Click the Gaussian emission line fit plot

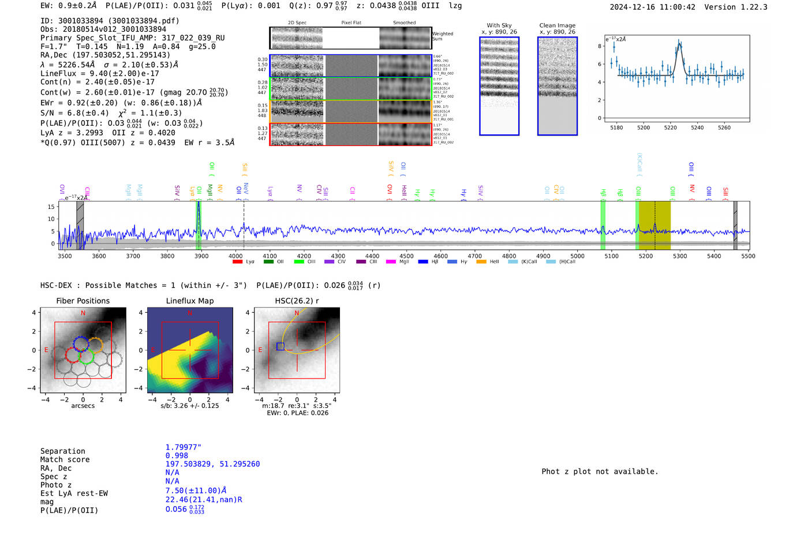pos(676,78)
